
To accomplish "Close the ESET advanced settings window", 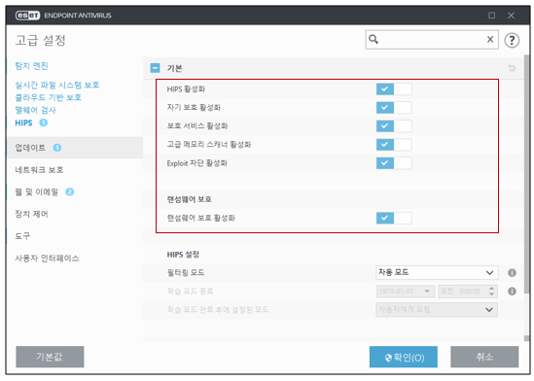I will tap(511, 16).
